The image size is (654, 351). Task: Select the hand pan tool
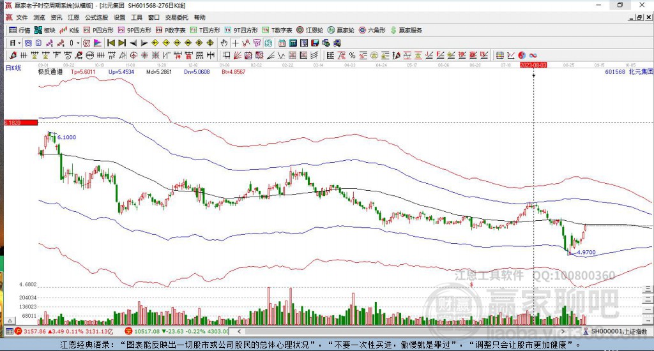pos(224,43)
